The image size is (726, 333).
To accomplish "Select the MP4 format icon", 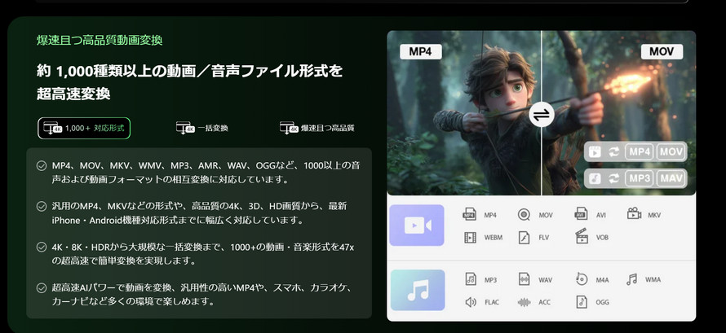I will click(470, 214).
